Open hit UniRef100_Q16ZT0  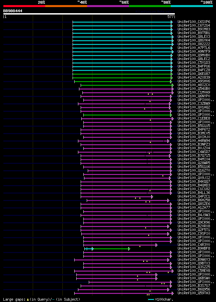point(194,171)
